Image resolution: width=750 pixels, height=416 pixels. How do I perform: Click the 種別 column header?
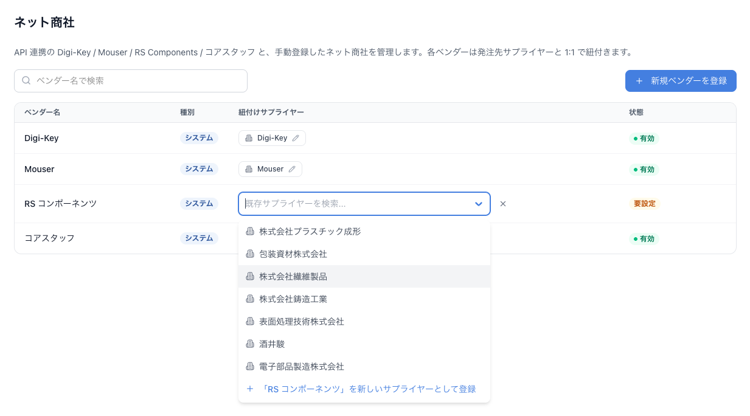tap(187, 113)
